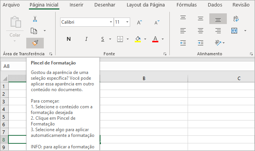Apply cell borders with the borders icon
The height and width of the screenshot is (151, 255).
click(120, 39)
